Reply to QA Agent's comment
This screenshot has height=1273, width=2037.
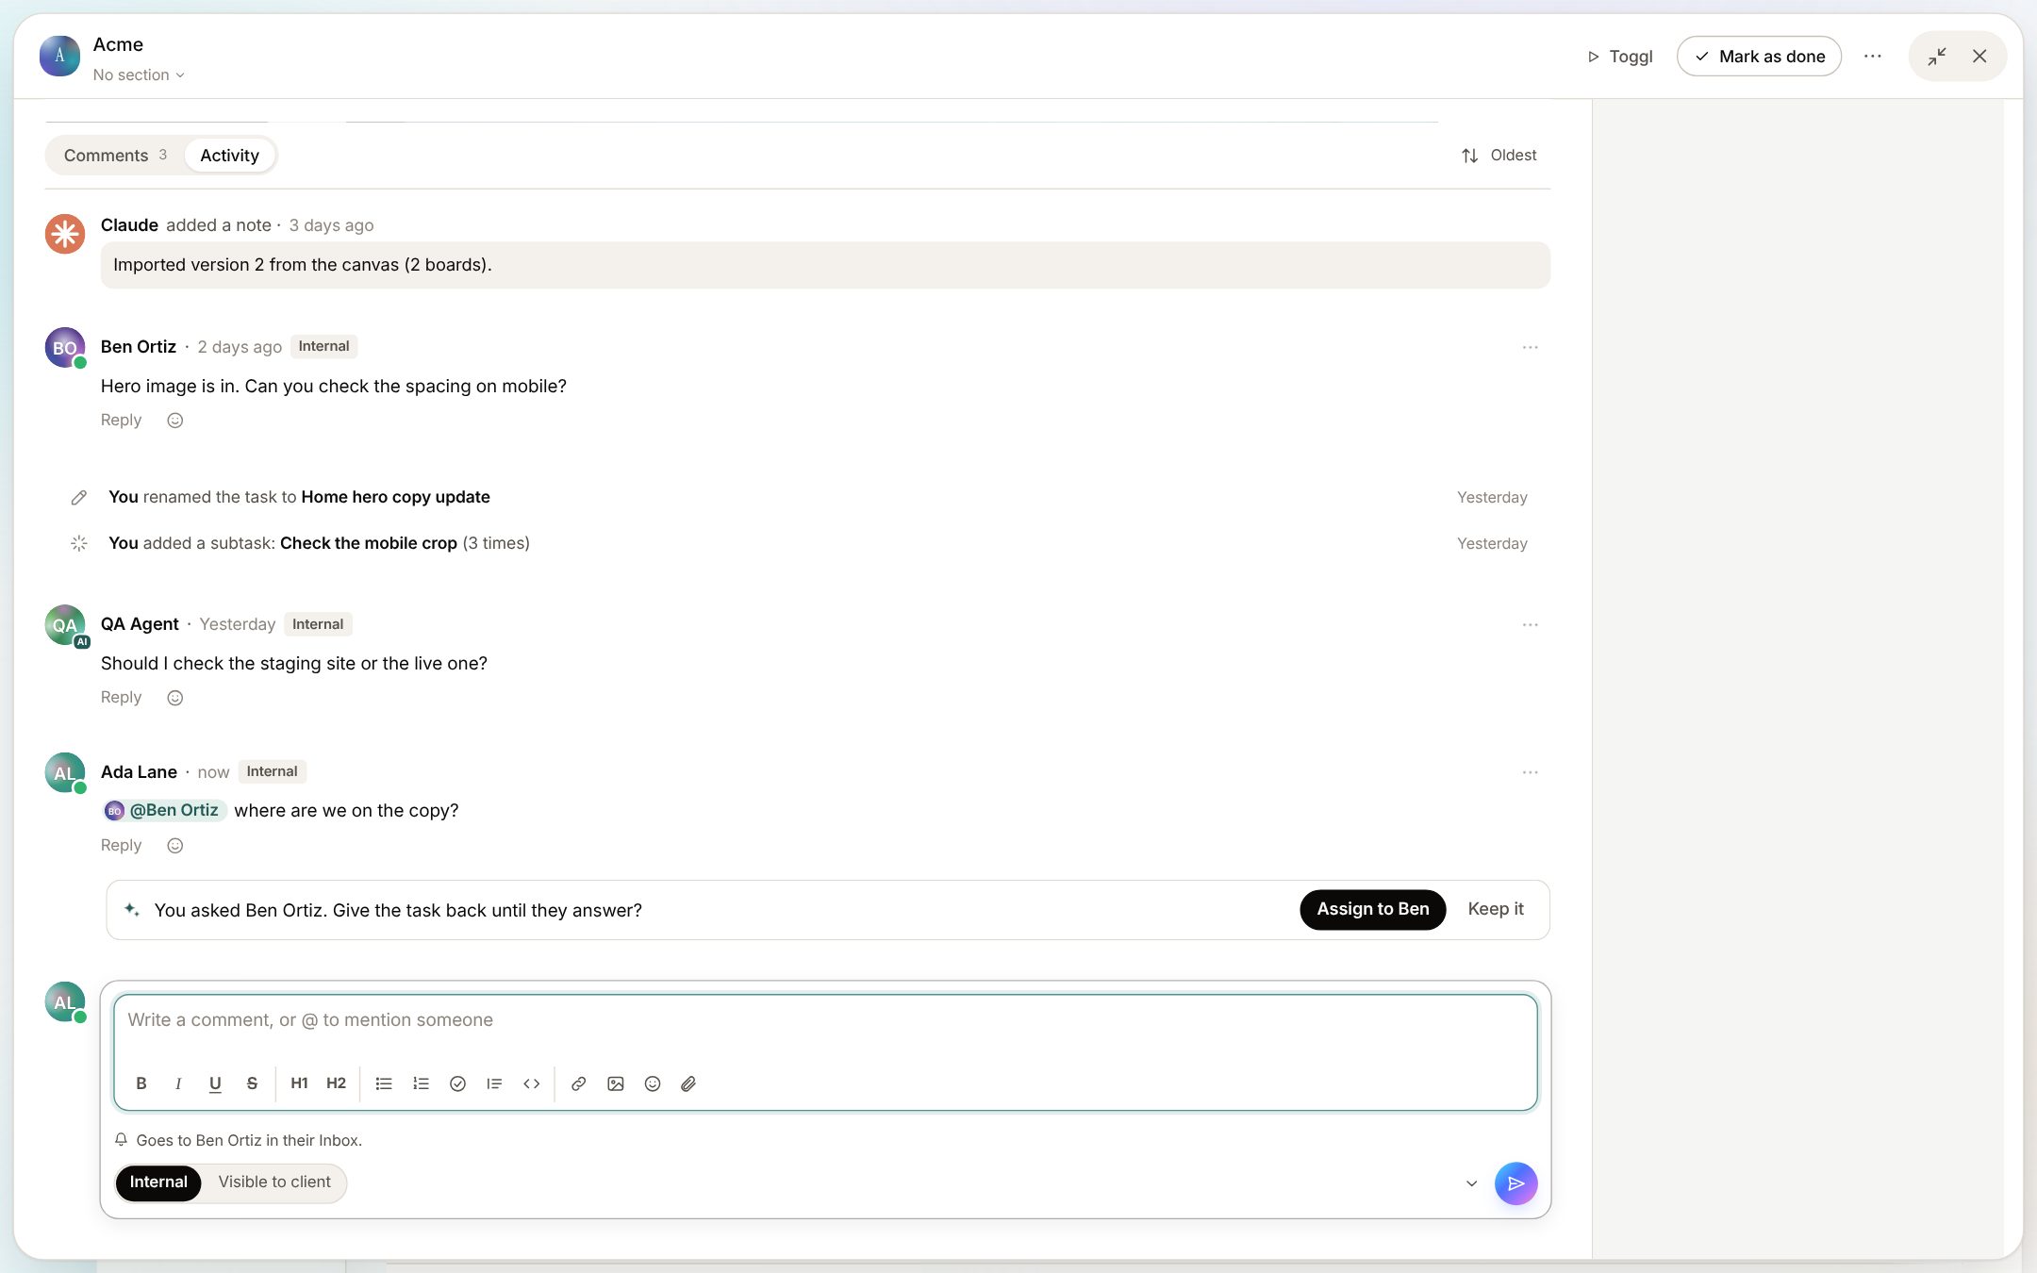pos(121,698)
